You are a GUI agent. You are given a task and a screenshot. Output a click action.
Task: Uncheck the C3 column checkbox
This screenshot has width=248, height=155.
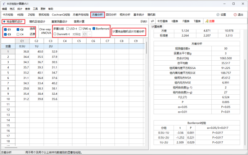(5, 34)
